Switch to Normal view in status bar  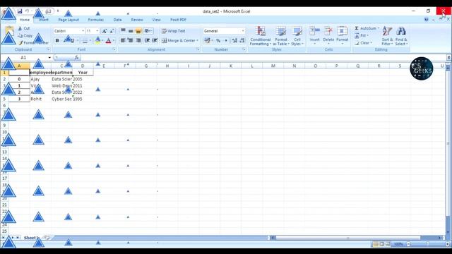pos(376,244)
